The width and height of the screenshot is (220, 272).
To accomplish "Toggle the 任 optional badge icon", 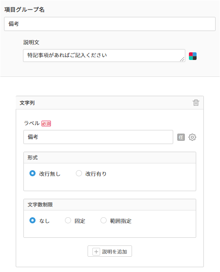I will point(181,137).
